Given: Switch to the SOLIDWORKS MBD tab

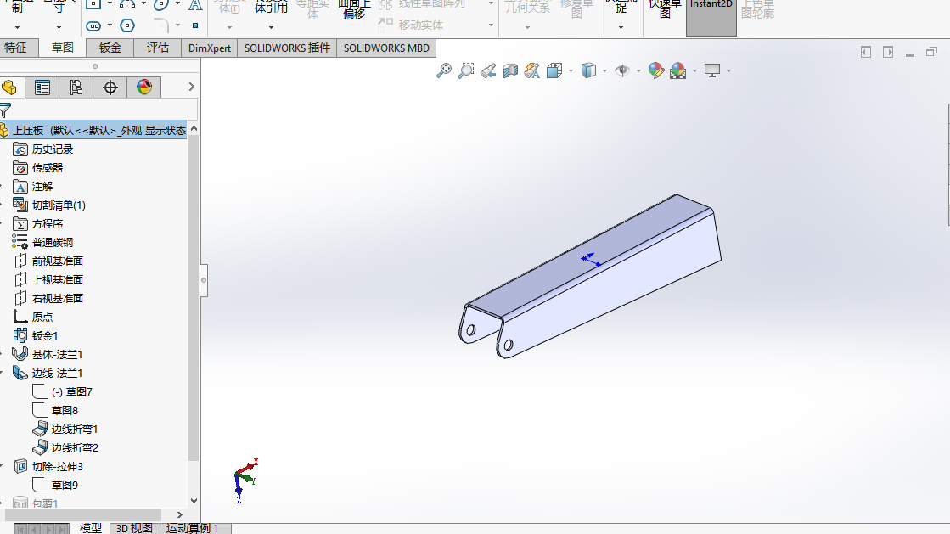Looking at the screenshot, I should [386, 48].
